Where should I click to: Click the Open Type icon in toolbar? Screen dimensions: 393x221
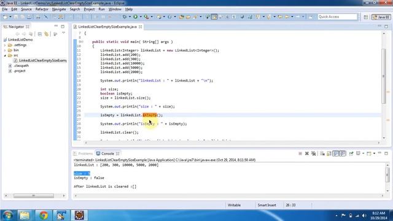pos(182,17)
